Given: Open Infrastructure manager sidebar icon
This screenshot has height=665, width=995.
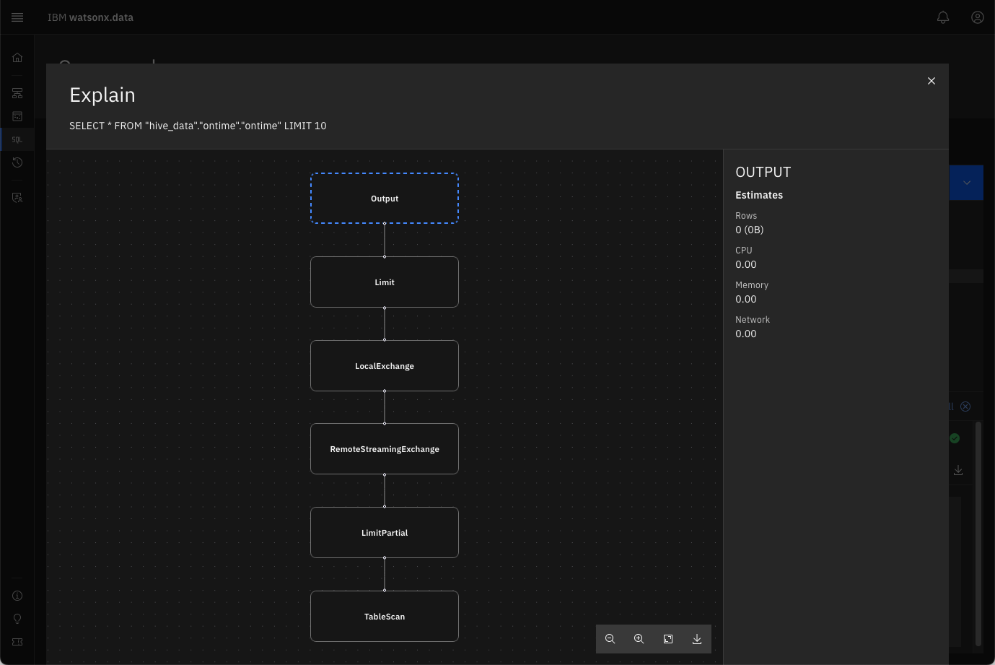Looking at the screenshot, I should (17, 93).
